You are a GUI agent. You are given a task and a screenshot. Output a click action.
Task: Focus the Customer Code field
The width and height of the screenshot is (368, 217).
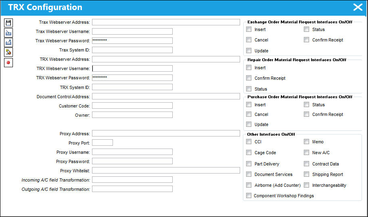[x=132, y=105]
